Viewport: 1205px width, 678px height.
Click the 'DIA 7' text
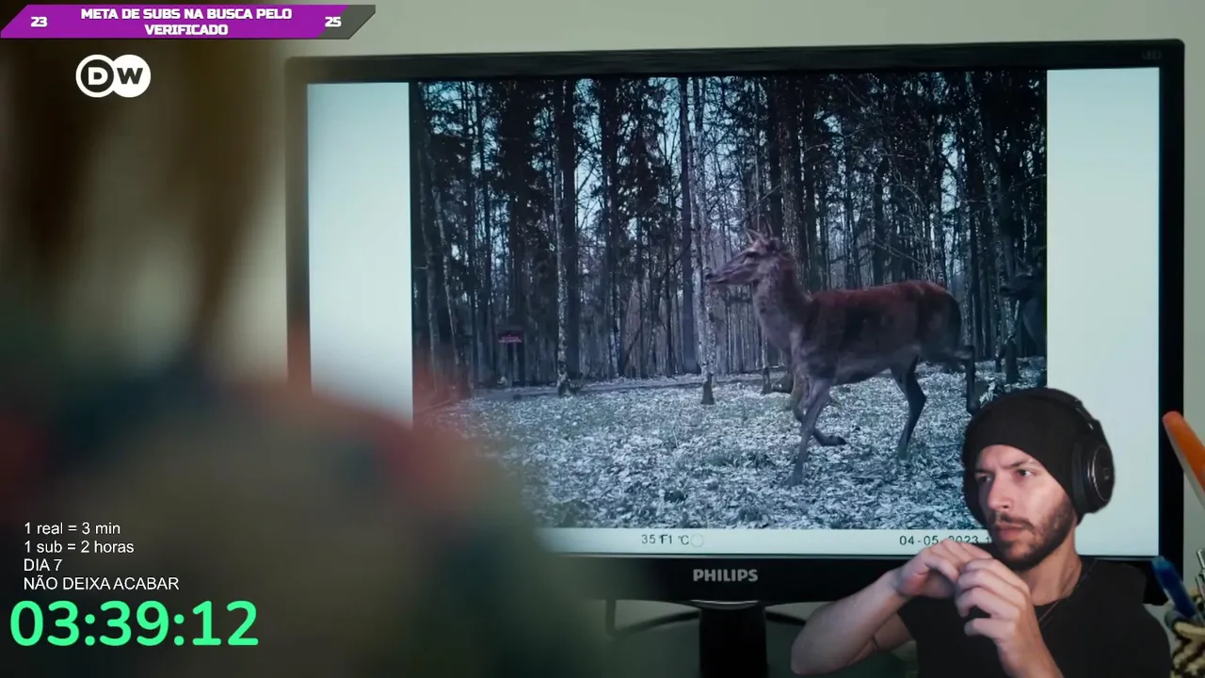pos(42,565)
